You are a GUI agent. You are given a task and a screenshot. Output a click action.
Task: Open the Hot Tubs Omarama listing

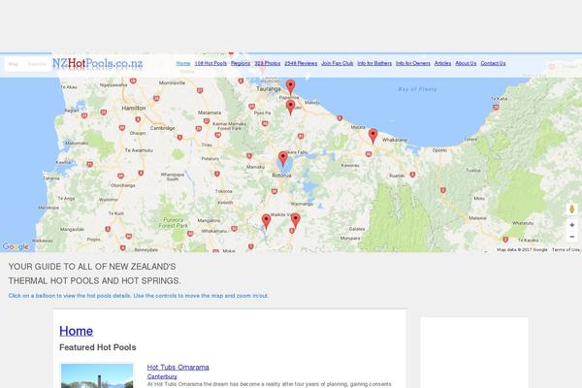click(178, 368)
